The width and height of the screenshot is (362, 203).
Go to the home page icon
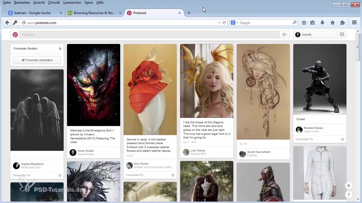pos(333,23)
